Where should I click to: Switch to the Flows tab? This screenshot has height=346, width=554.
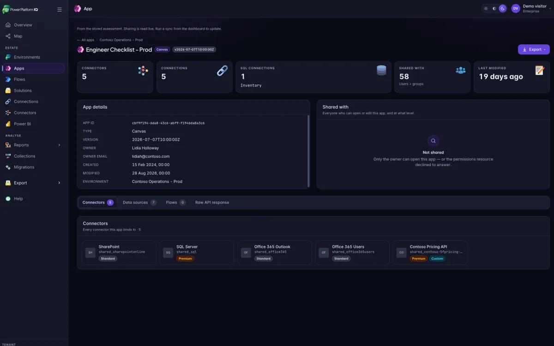point(175,203)
